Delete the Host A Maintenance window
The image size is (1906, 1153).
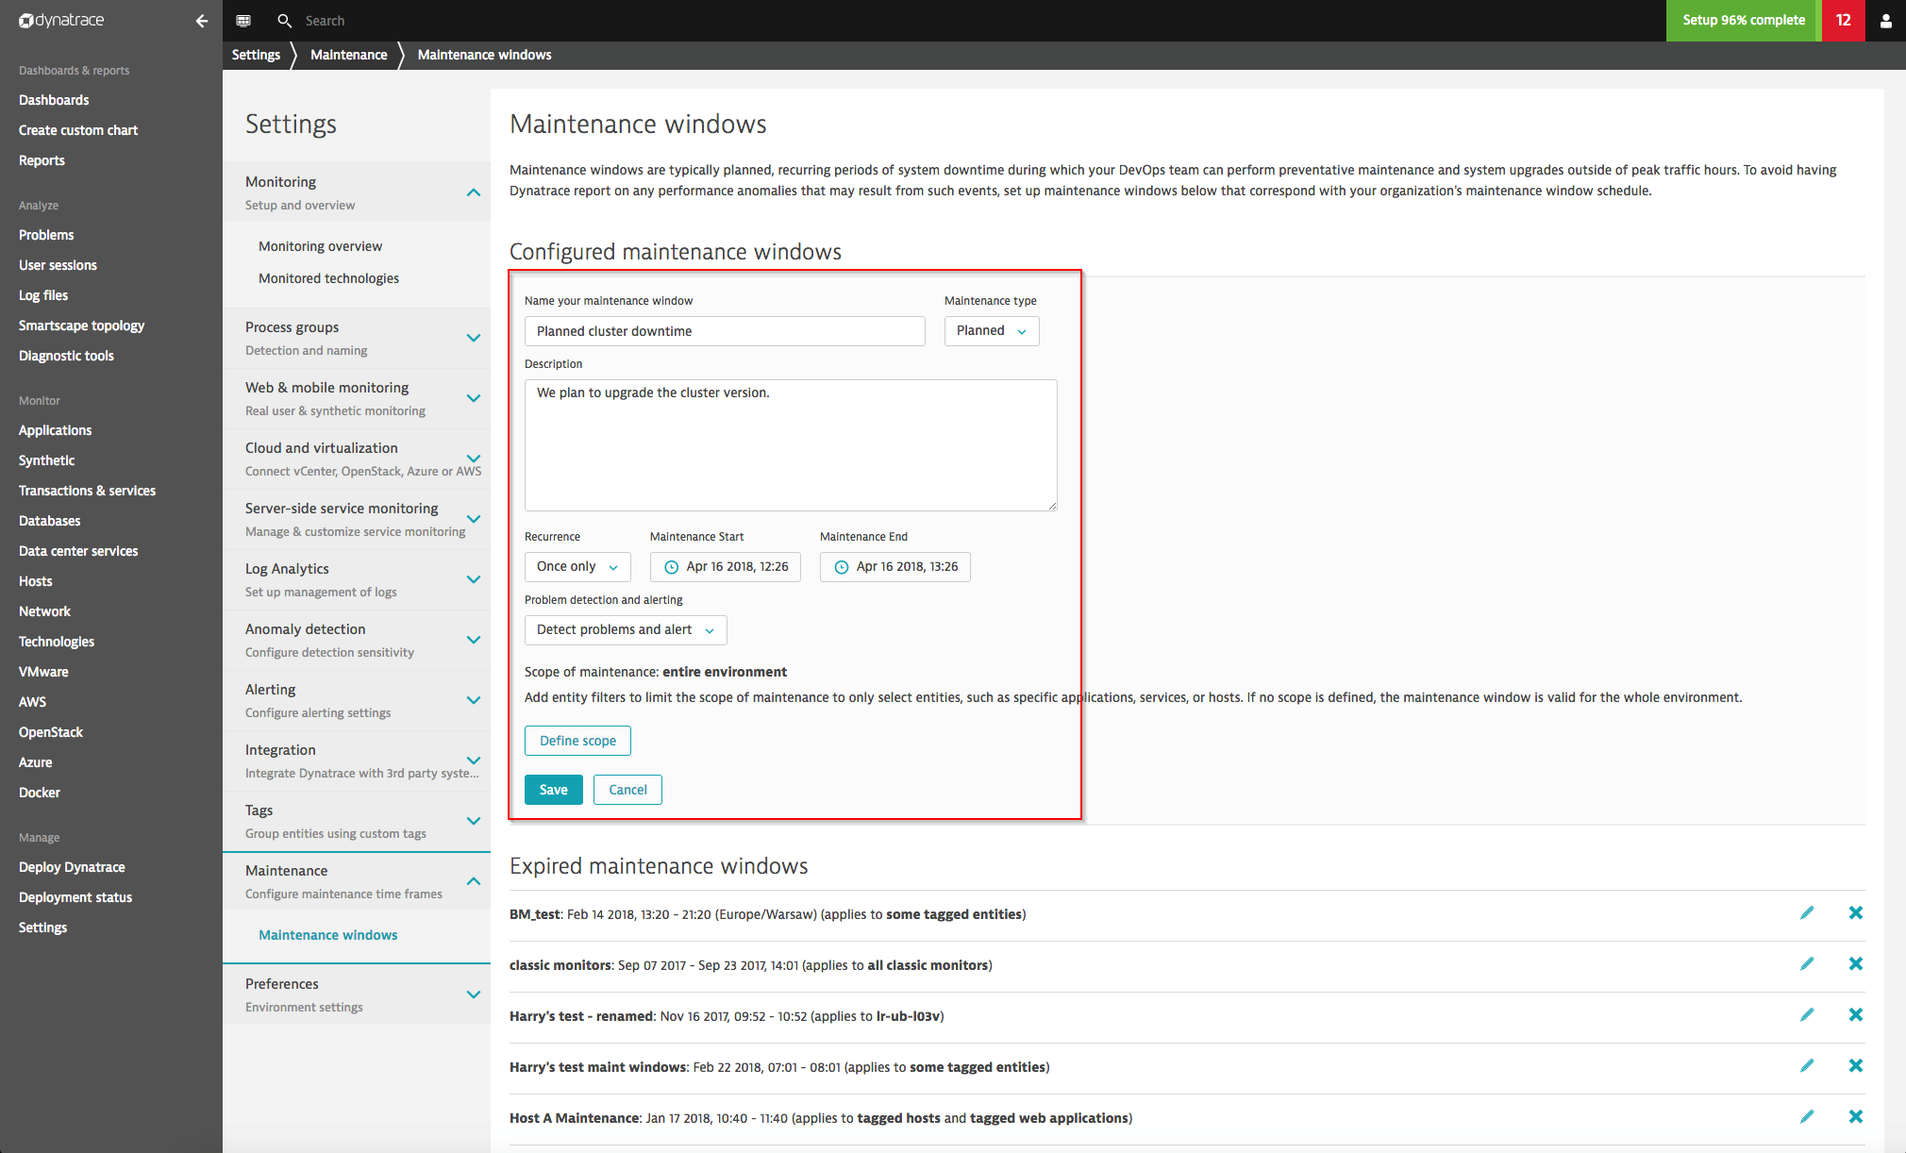tap(1855, 1116)
